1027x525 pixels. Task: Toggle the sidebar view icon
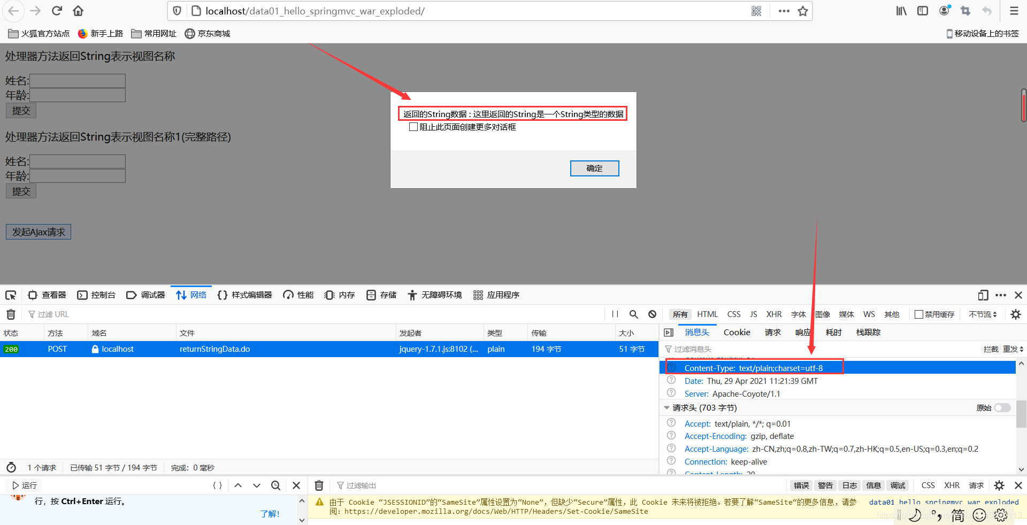pyautogui.click(x=923, y=11)
